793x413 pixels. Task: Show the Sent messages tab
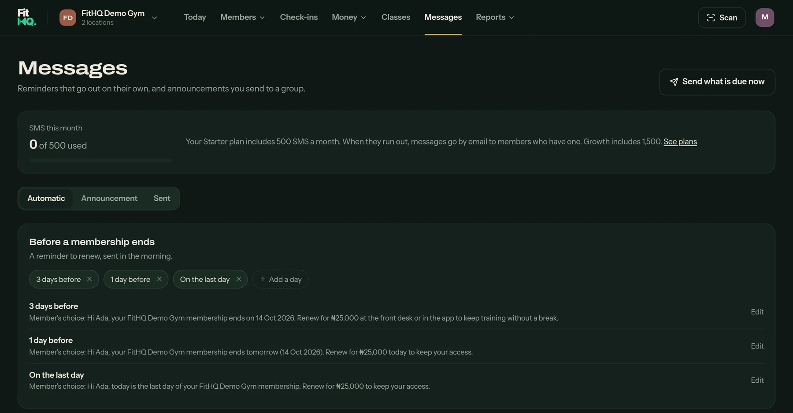(162, 199)
